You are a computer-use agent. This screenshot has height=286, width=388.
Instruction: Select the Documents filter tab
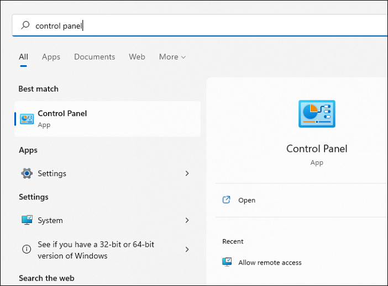click(x=95, y=57)
